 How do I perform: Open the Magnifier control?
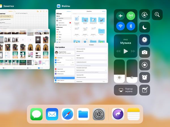[x=157, y=15]
